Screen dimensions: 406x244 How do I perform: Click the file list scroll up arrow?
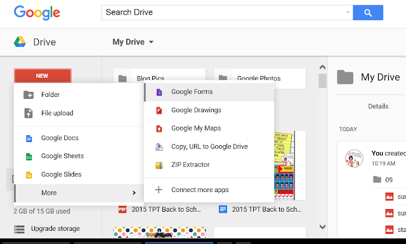pos(322,67)
